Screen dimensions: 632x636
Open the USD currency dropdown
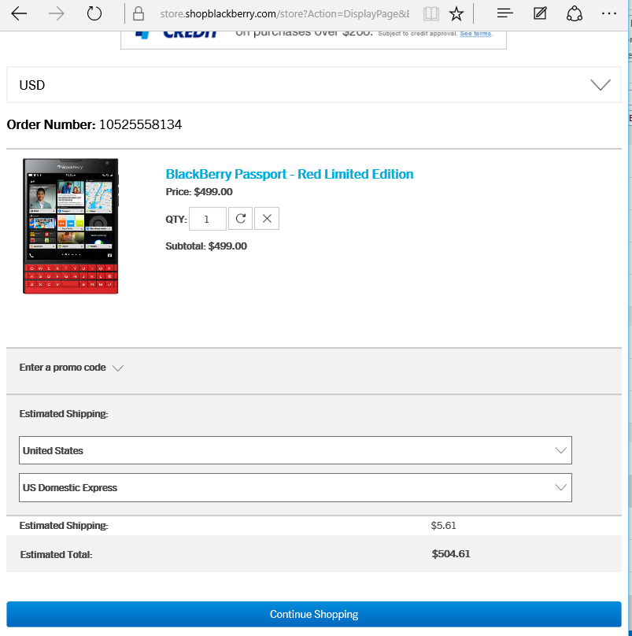(x=313, y=85)
